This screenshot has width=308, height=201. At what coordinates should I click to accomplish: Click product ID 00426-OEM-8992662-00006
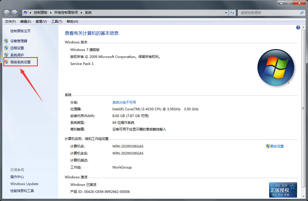(107, 191)
